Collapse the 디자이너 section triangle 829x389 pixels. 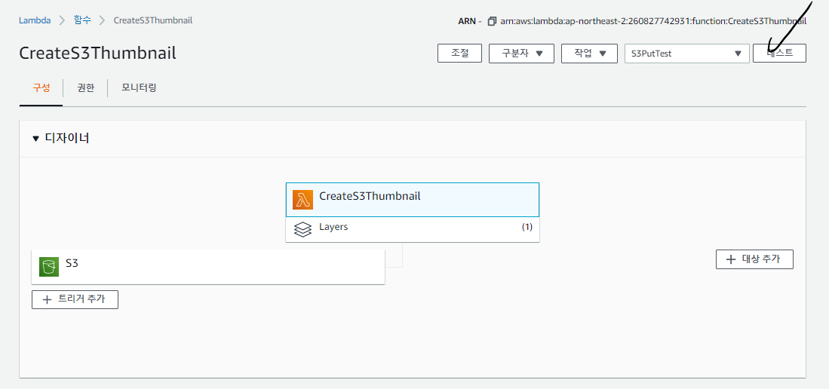[35, 139]
